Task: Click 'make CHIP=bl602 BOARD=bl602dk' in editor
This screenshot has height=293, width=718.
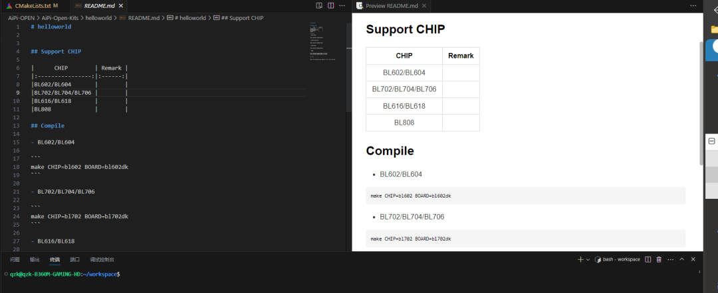Action: coord(79,166)
